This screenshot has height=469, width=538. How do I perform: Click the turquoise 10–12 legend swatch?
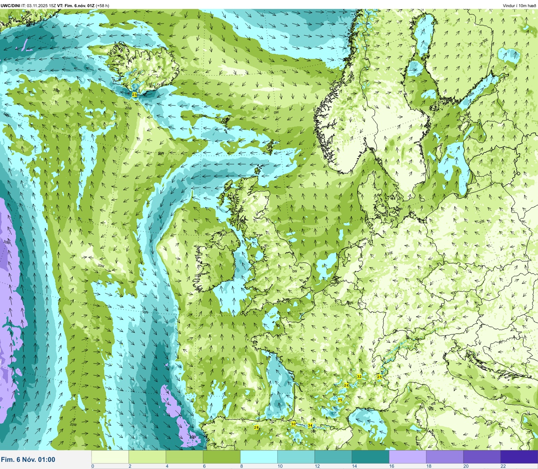click(296, 457)
